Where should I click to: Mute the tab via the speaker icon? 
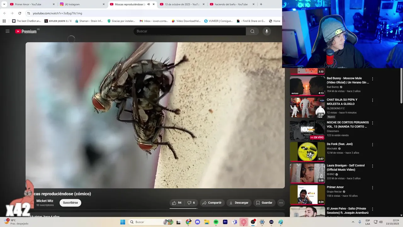click(x=149, y=4)
